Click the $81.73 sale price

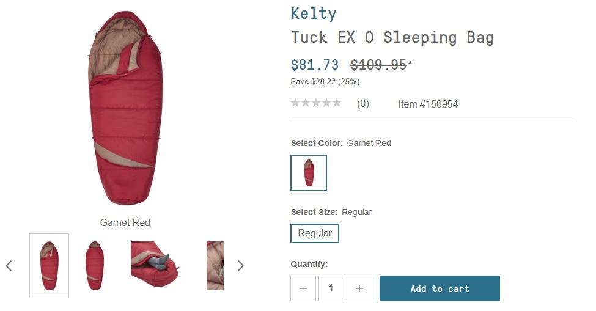point(315,65)
